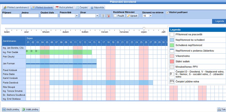Select employee Rita Skoupá
The height and width of the screenshot is (112, 226).
(x=14, y=87)
